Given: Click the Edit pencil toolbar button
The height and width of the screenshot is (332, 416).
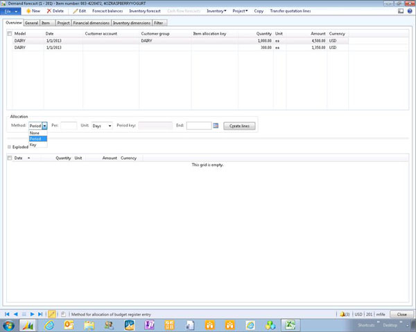Looking at the screenshot, I should click(x=79, y=11).
